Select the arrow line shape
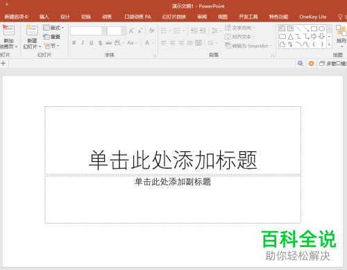The width and height of the screenshot is (347, 270). (306, 28)
